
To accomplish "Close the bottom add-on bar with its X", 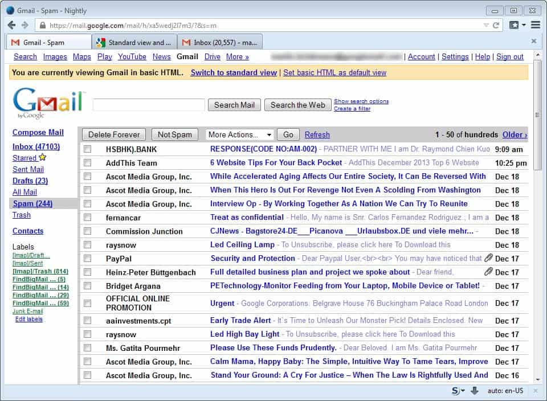I will [536, 391].
